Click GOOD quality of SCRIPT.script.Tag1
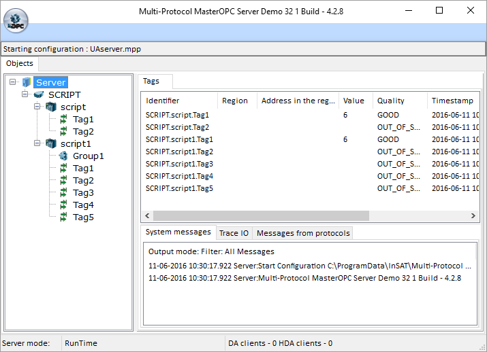The image size is (487, 352). [x=388, y=115]
